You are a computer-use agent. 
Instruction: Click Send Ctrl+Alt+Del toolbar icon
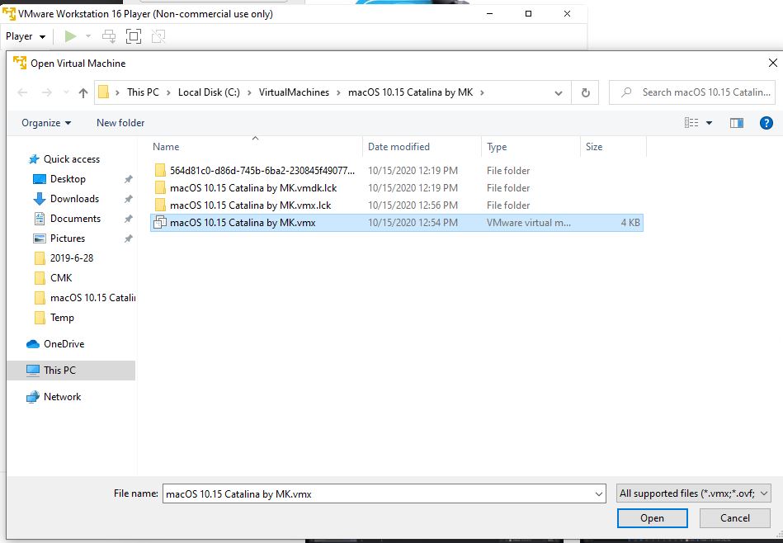point(109,36)
